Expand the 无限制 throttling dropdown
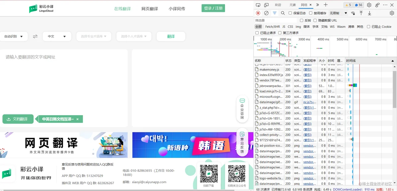 (338, 13)
